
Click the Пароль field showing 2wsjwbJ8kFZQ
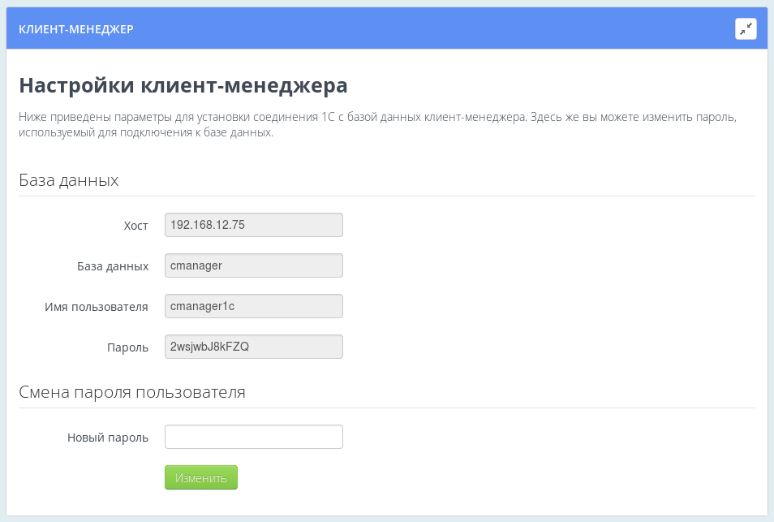pyautogui.click(x=253, y=347)
